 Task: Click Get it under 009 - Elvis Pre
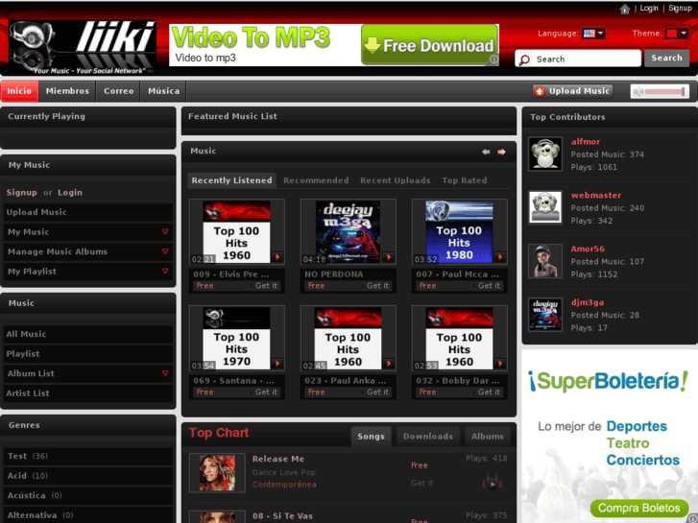click(266, 286)
